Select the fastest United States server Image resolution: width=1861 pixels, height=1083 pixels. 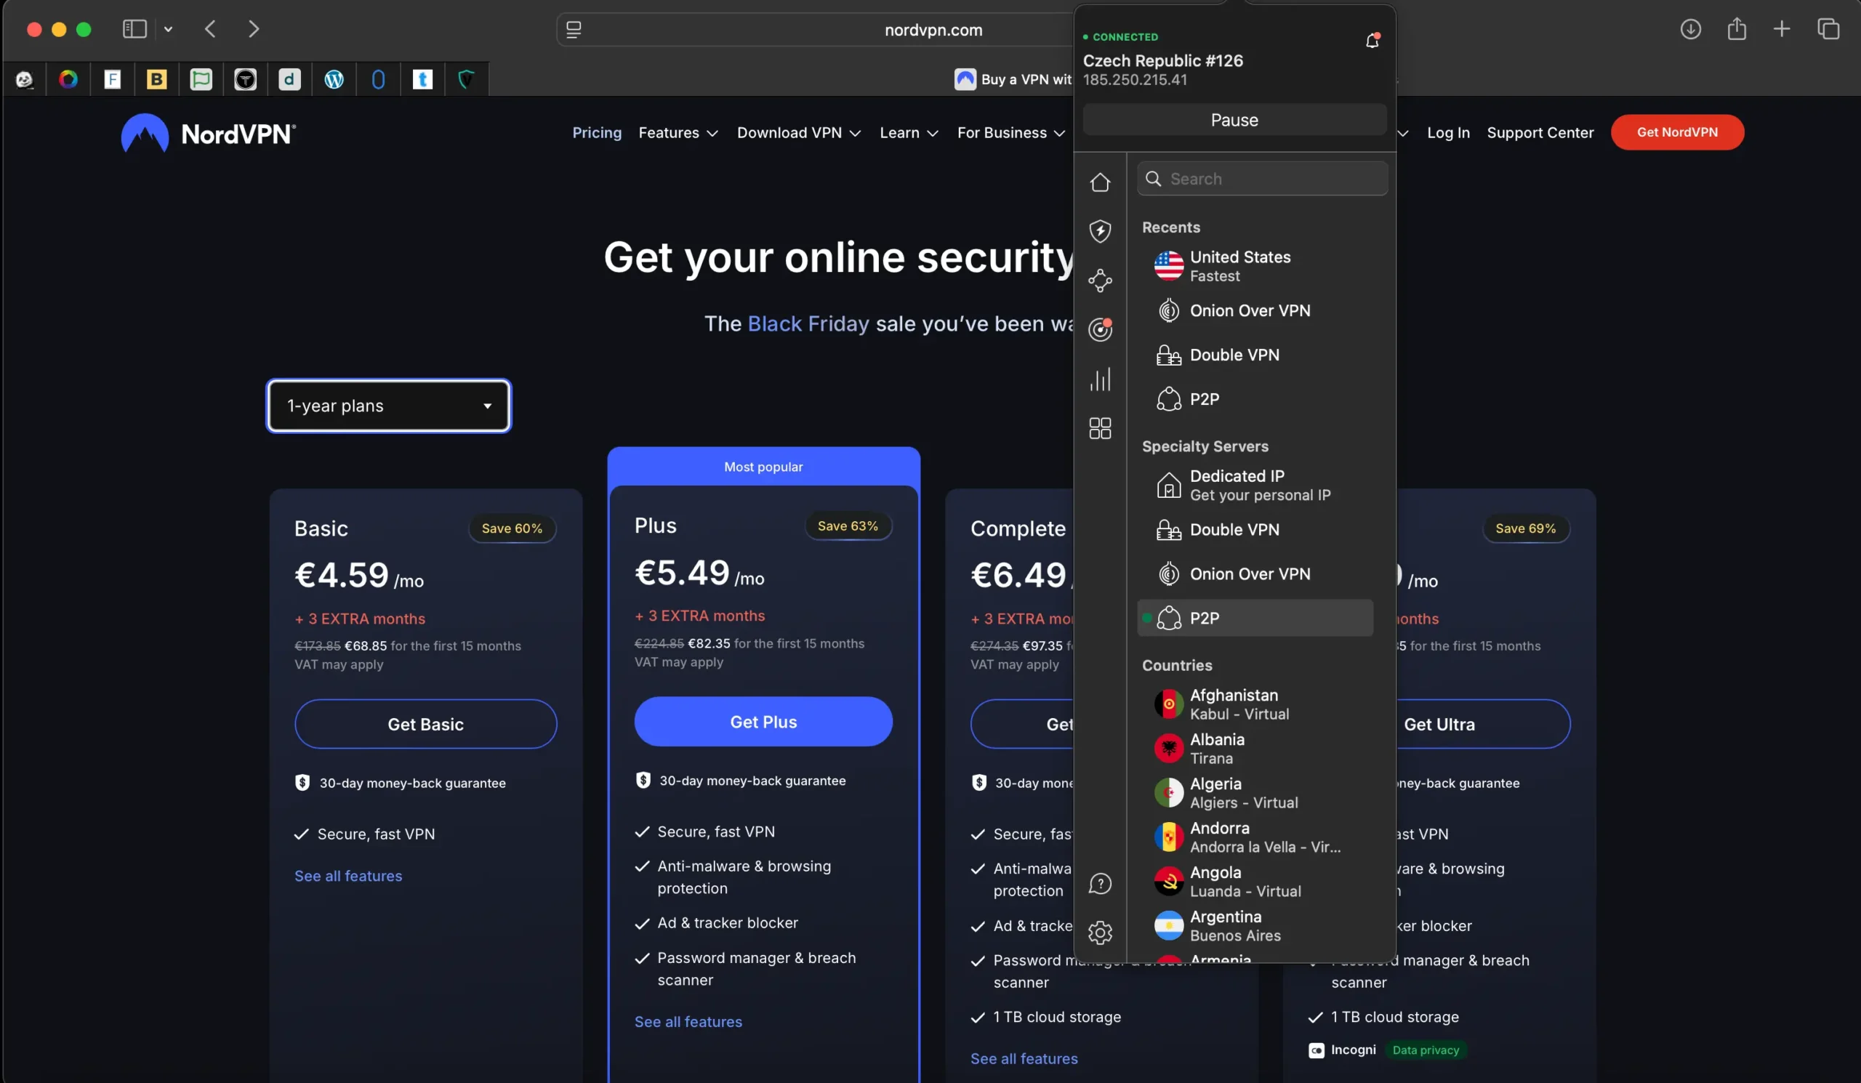click(1241, 266)
